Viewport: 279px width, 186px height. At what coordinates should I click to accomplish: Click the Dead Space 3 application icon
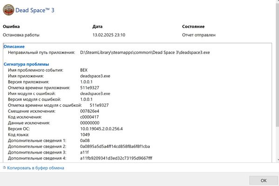pyautogui.click(x=8, y=10)
